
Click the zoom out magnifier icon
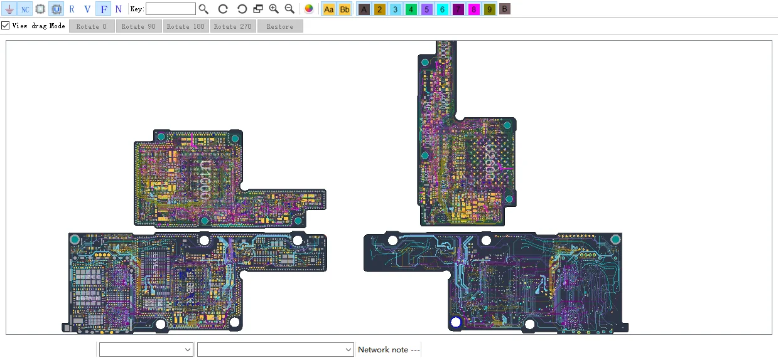coord(289,9)
